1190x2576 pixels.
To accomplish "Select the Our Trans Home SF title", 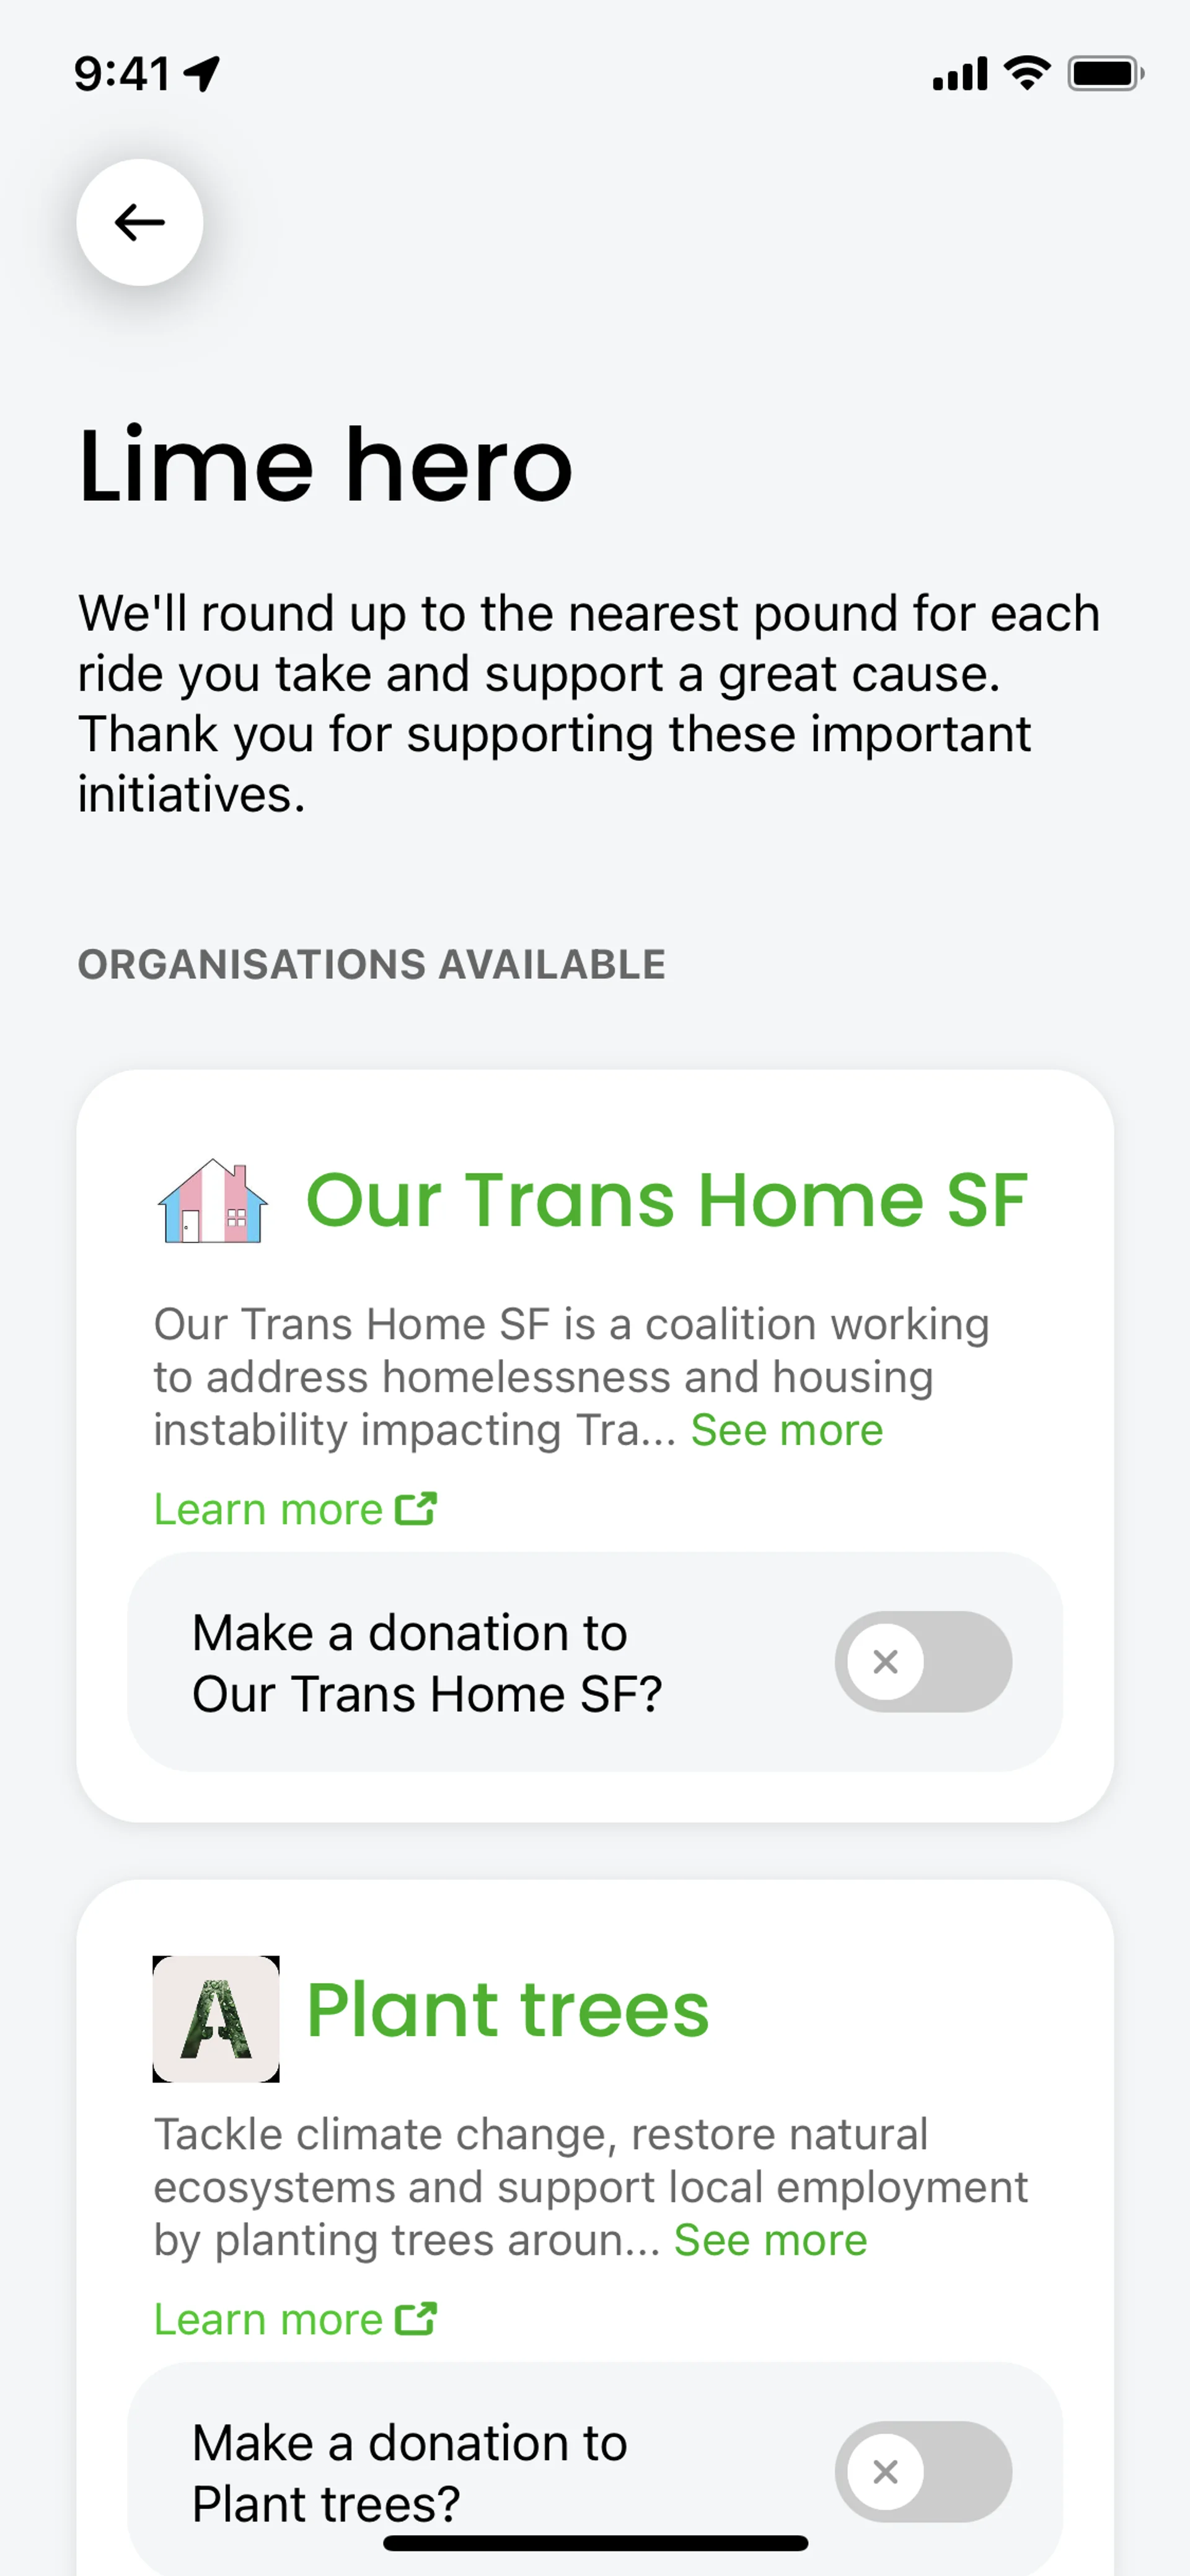I will point(666,1199).
